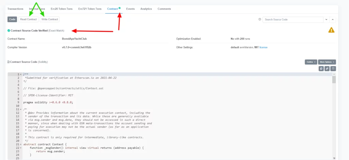This screenshot has height=160, width=349.
Task: Expand the More Options dropdown
Action: click(x=327, y=62)
